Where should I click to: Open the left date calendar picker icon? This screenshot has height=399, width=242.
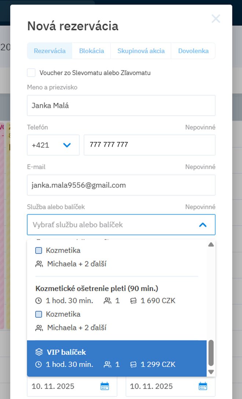105,386
